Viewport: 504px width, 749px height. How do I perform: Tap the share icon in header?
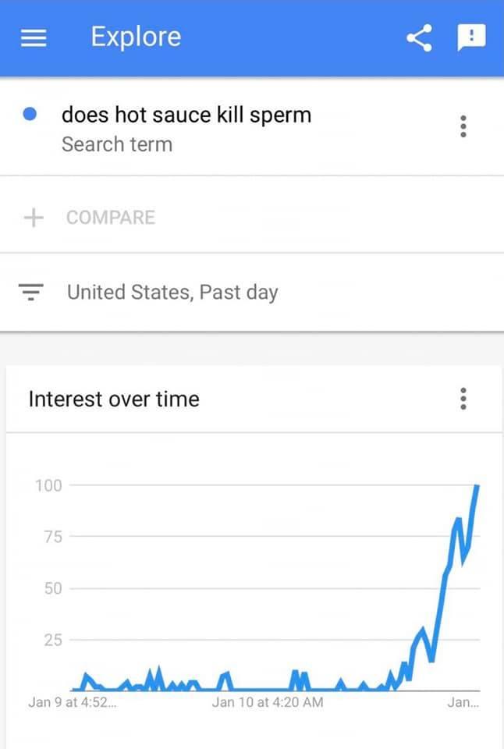click(x=419, y=38)
